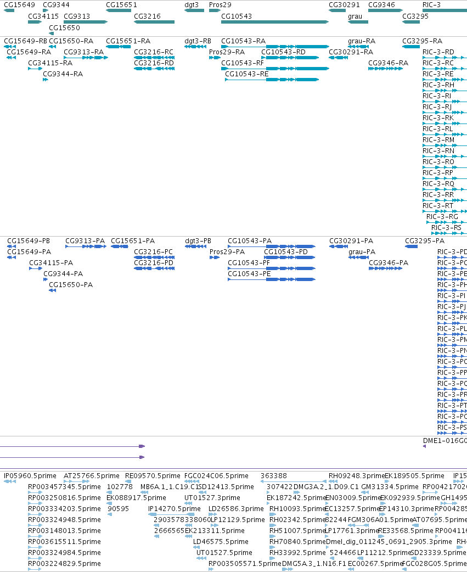The height and width of the screenshot is (572, 467).
Task: Click the AT25766.5prime EST label
Action: pos(92,476)
